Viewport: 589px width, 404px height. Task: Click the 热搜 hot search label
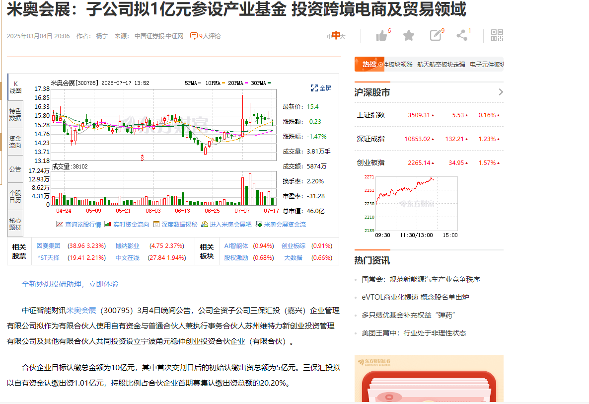pyautogui.click(x=369, y=64)
